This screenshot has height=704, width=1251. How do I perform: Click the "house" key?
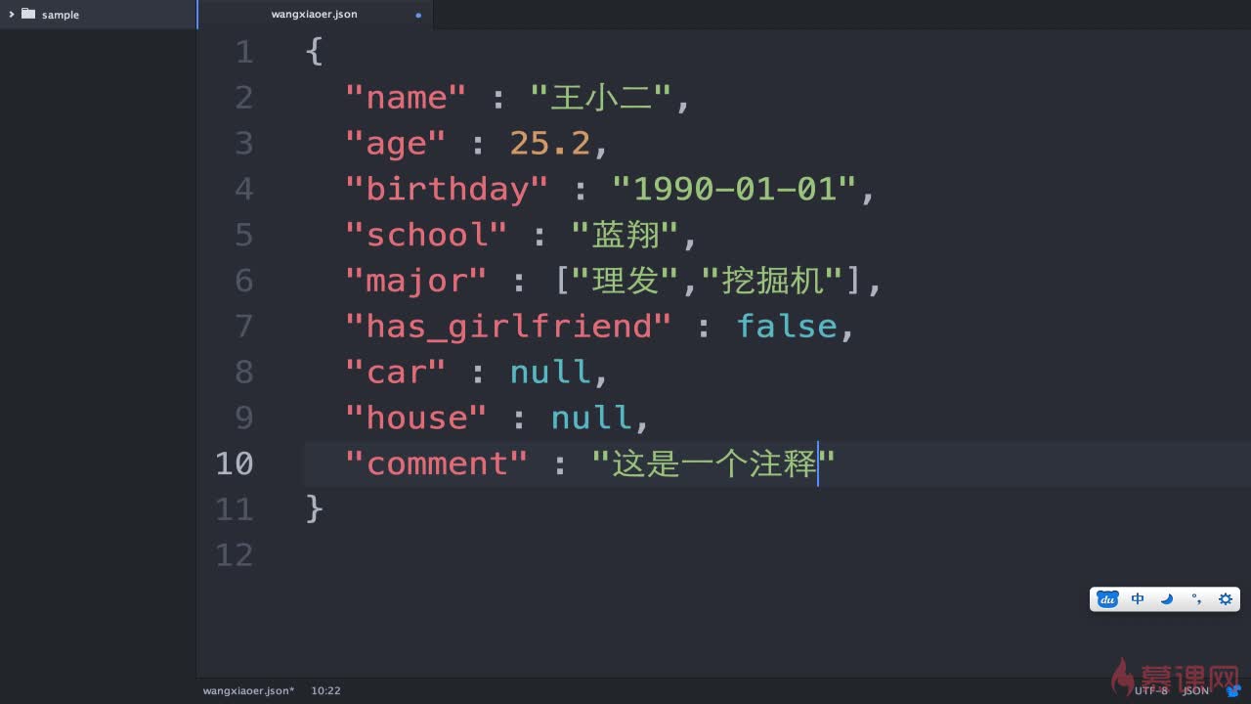tap(415, 418)
